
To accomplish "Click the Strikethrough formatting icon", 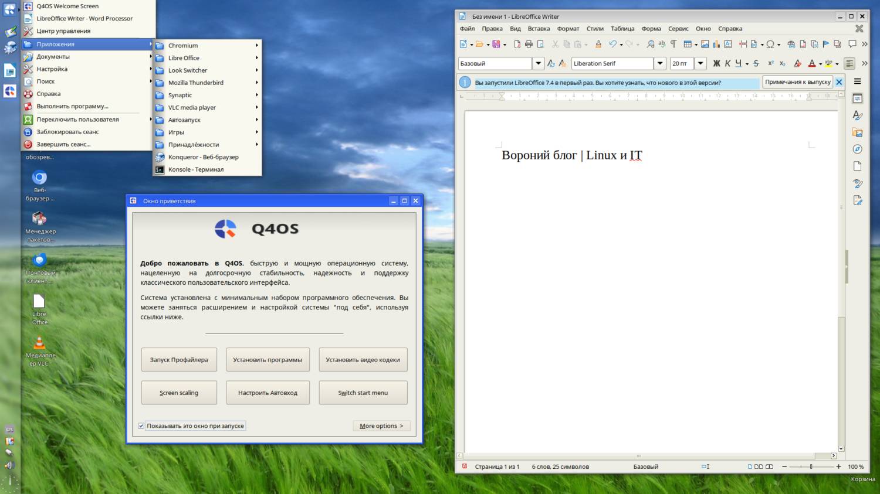I will (x=756, y=63).
